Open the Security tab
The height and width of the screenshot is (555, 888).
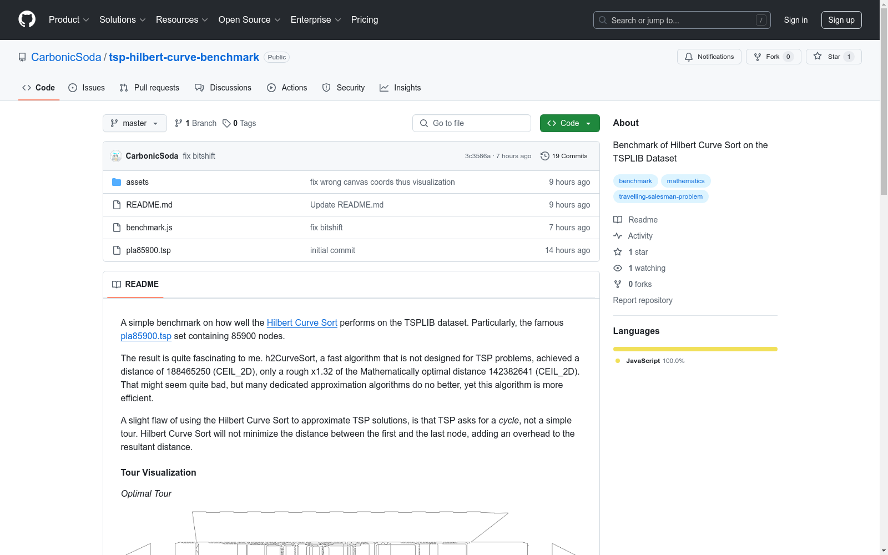(x=344, y=88)
